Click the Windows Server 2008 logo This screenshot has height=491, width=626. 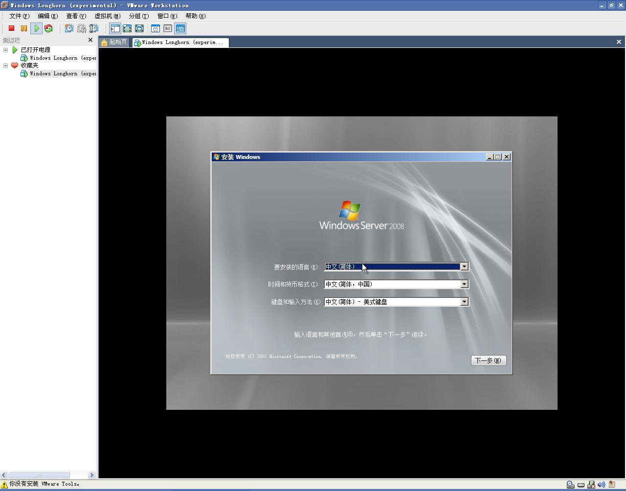(361, 215)
